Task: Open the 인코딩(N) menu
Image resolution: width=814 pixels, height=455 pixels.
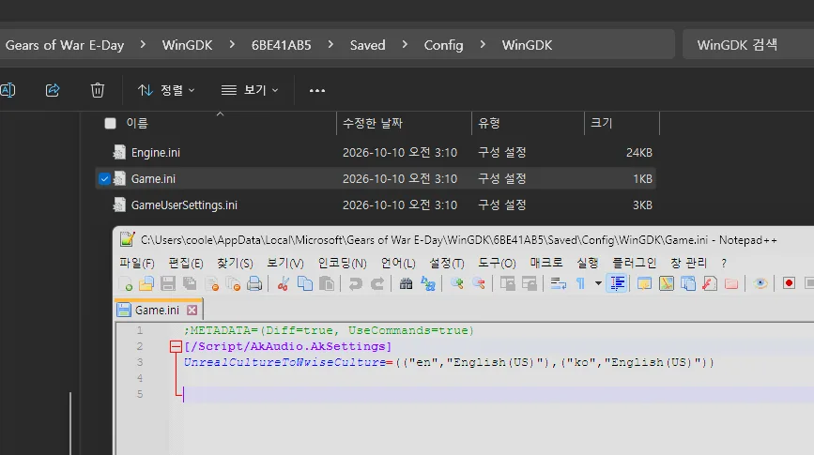Action: 342,263
